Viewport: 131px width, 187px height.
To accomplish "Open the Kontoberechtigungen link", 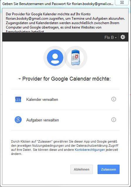I will click(x=90, y=150).
